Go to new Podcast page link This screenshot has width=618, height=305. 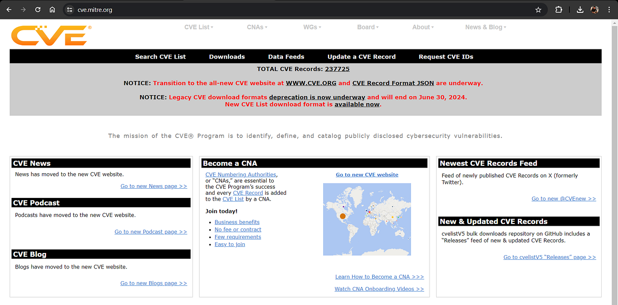pos(151,231)
